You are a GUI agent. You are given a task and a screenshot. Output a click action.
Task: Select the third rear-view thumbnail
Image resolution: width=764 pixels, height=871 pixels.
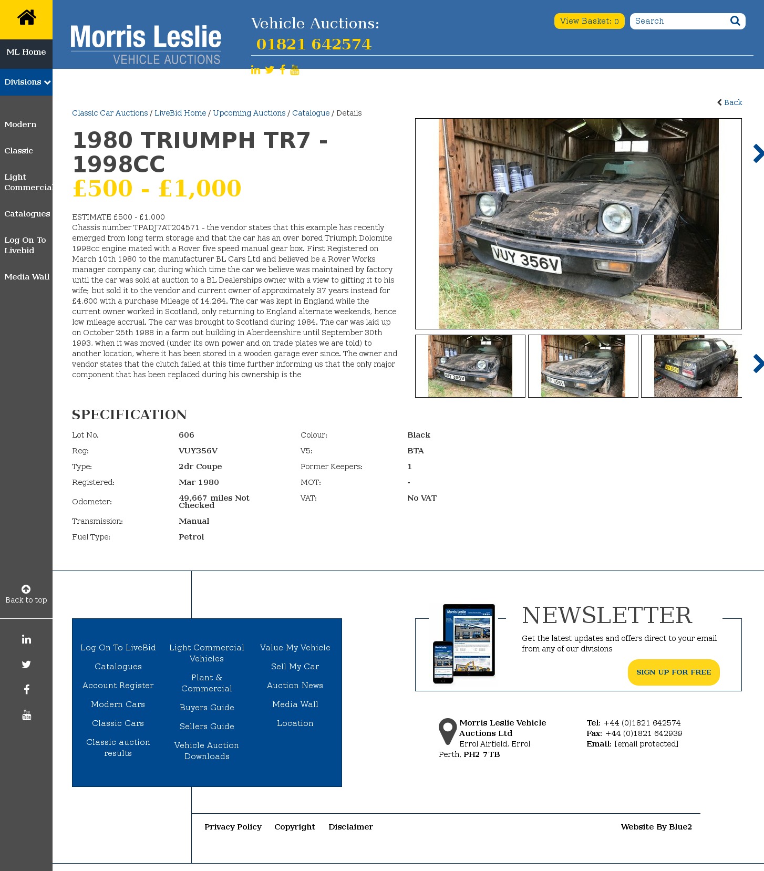691,366
